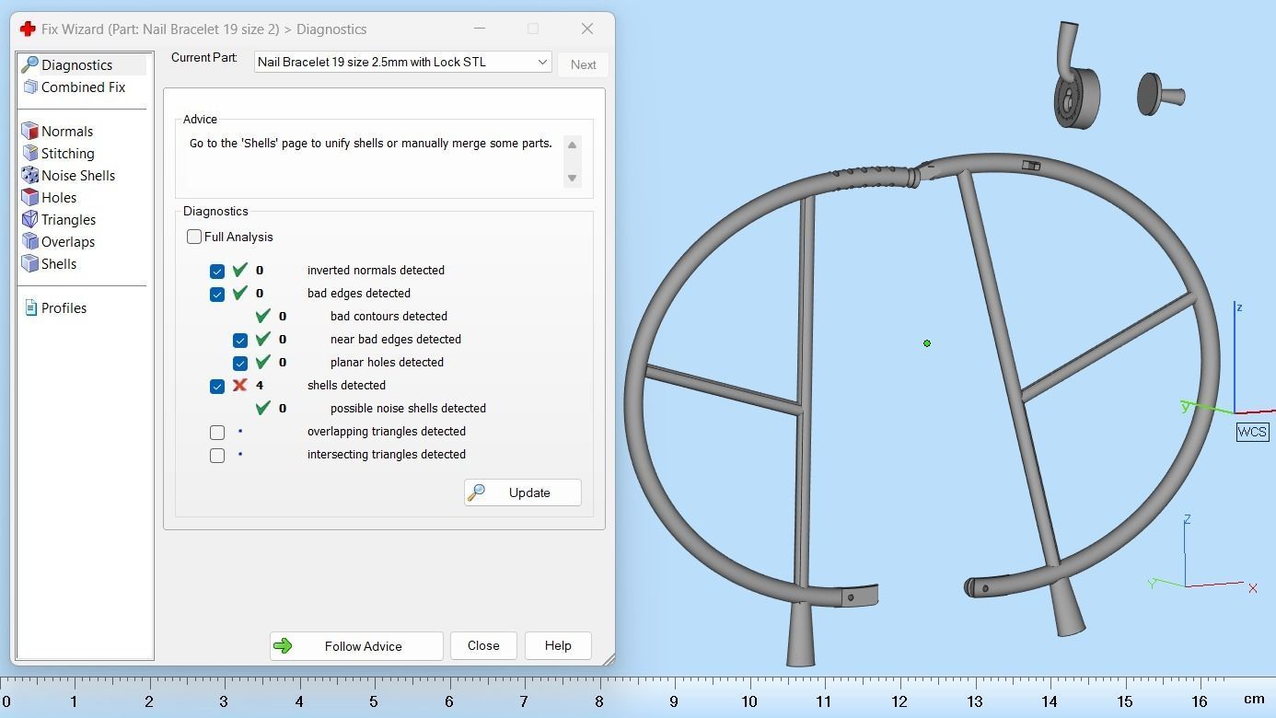1276x718 pixels.
Task: Click the Profiles document icon
Action: 30,307
